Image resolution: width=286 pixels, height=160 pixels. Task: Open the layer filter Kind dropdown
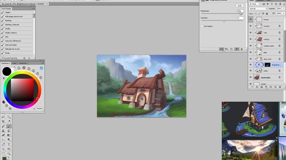[255, 4]
